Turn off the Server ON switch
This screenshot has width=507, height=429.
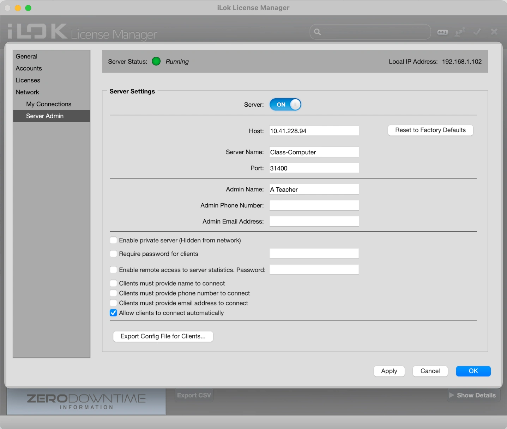click(285, 105)
